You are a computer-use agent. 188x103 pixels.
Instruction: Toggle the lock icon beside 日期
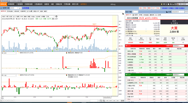coord(167,12)
